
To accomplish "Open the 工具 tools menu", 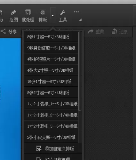I will click(63, 16).
